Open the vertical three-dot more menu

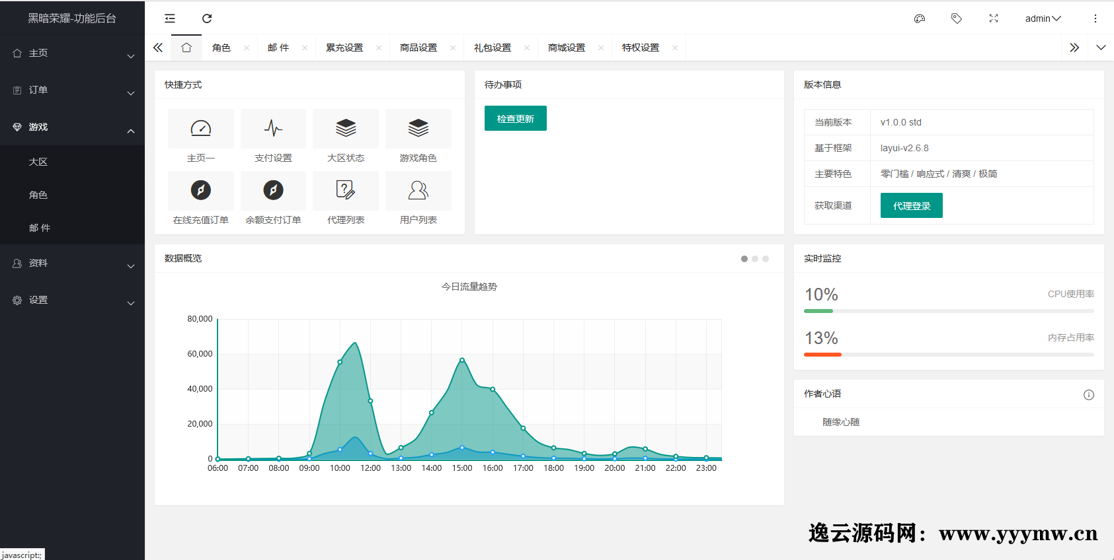pos(1095,18)
